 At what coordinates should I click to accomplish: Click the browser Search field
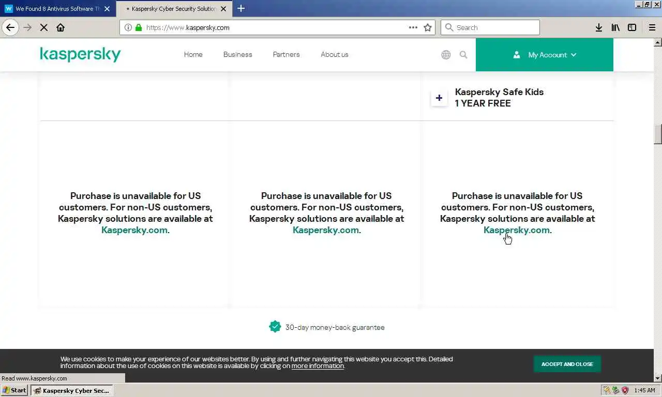pos(490,27)
